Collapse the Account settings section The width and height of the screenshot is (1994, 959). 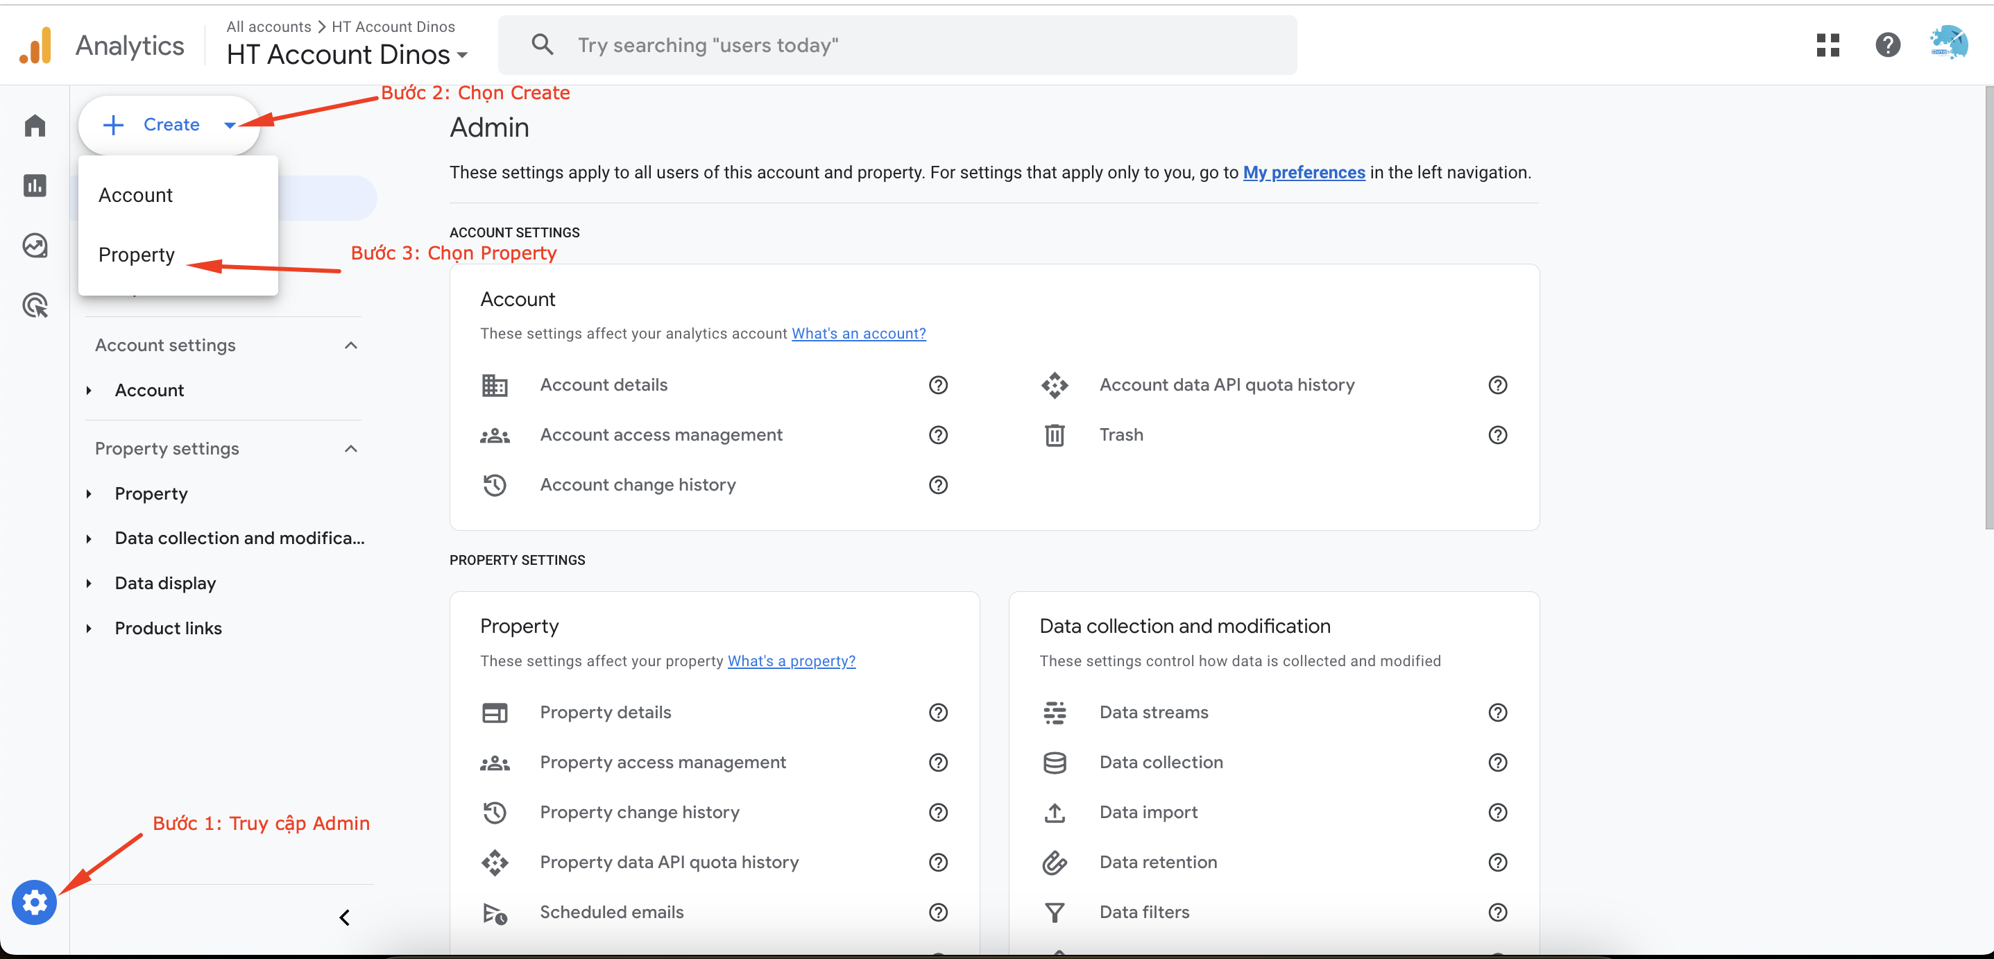[x=350, y=345]
